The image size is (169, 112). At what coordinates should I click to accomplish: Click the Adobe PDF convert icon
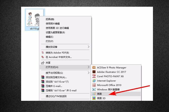click(x=43, y=53)
